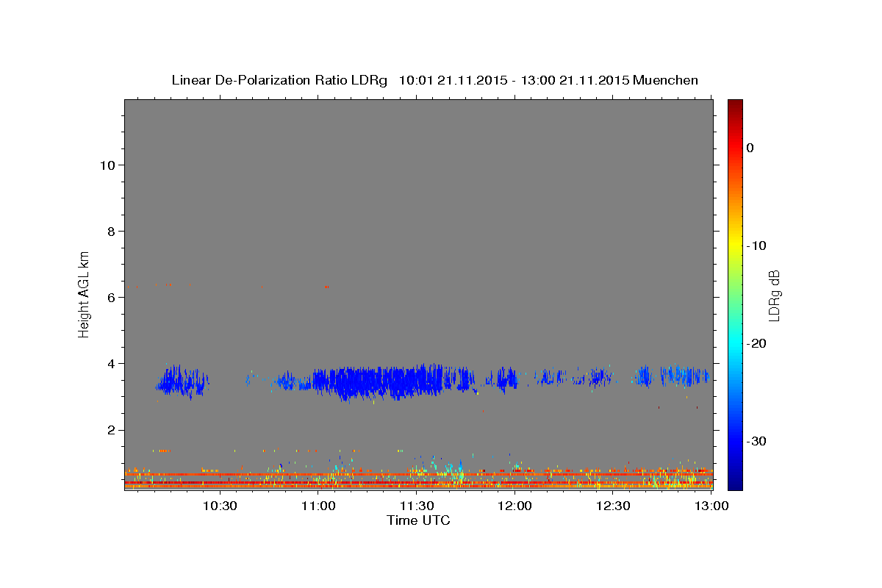The height and width of the screenshot is (588, 882).
Task: Pick the dark blue bottom of colorbar
Action: [735, 484]
